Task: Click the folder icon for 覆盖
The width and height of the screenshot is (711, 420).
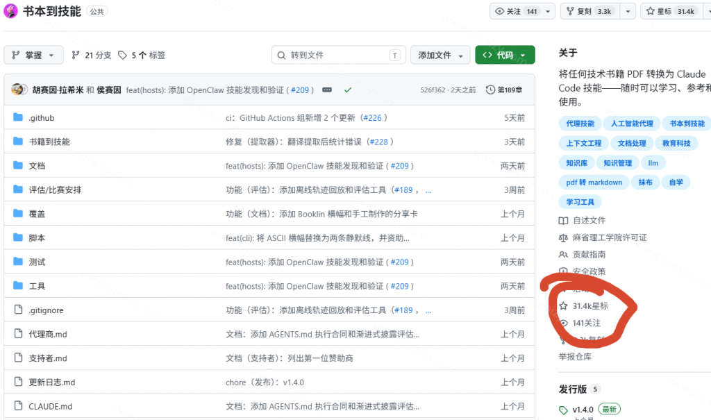Action: pyautogui.click(x=18, y=213)
